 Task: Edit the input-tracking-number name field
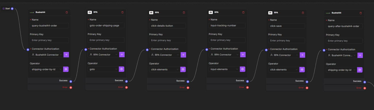pos(227,25)
